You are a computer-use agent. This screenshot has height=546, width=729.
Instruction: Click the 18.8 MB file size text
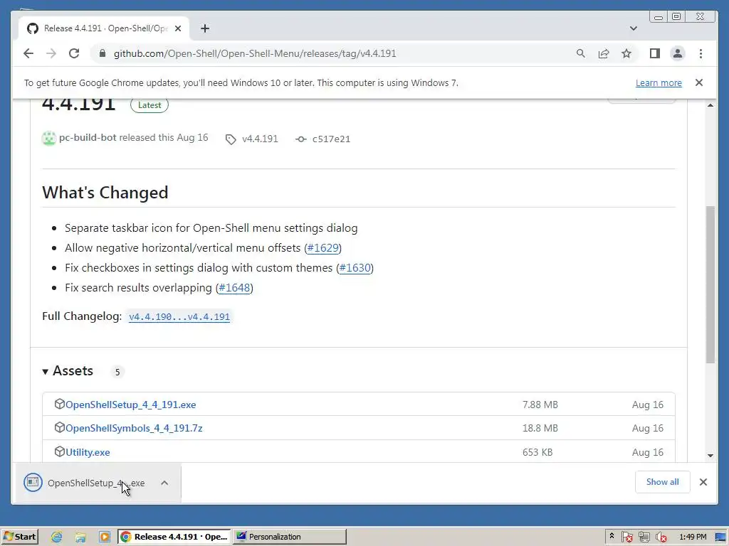(540, 428)
